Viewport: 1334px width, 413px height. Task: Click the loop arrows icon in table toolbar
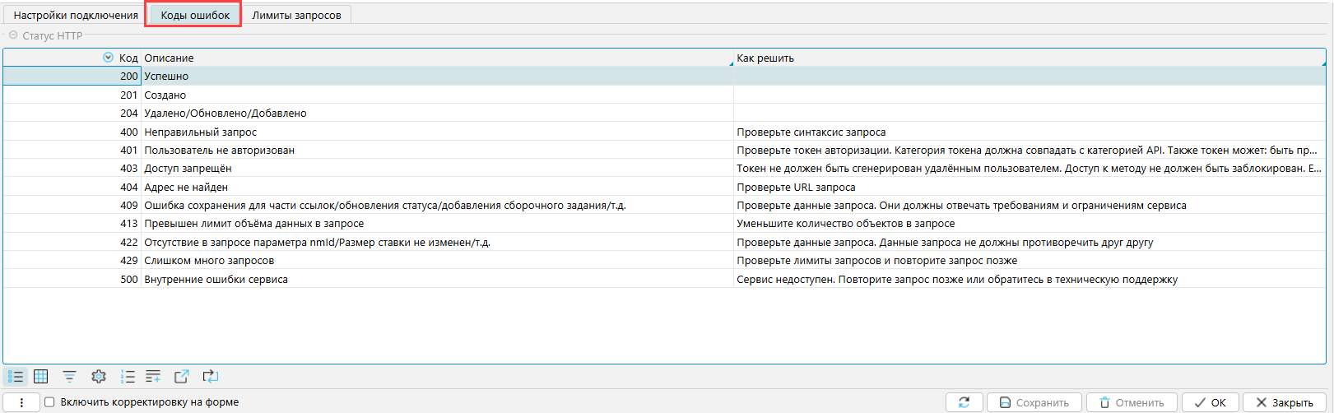(x=211, y=377)
